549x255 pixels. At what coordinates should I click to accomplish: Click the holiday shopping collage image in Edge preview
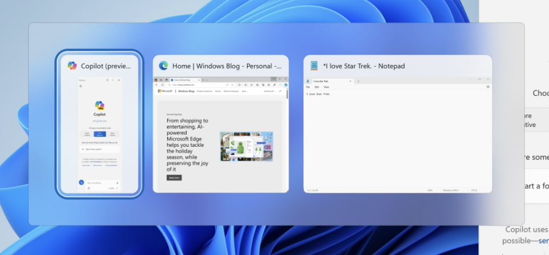pyautogui.click(x=247, y=146)
